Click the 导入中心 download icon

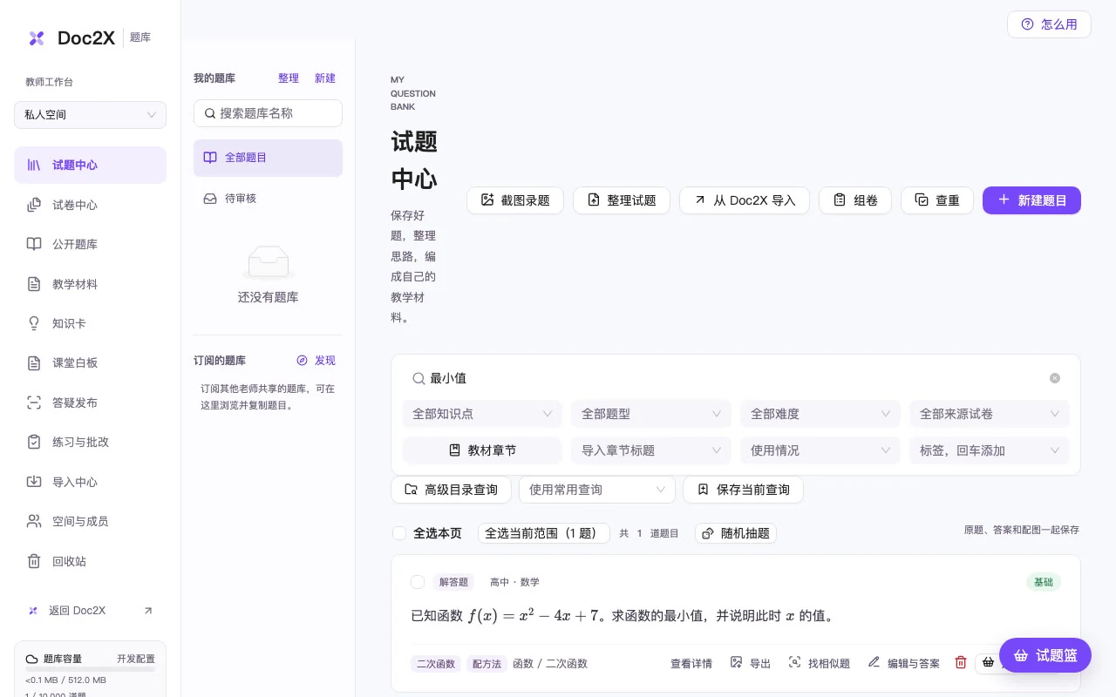[x=34, y=482]
